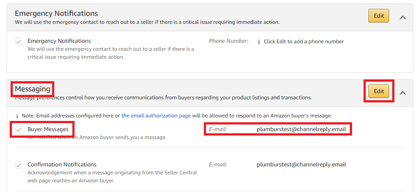This screenshot has height=192, width=420.
Task: Collapse the Messaging section chevron
Action: pyautogui.click(x=403, y=93)
